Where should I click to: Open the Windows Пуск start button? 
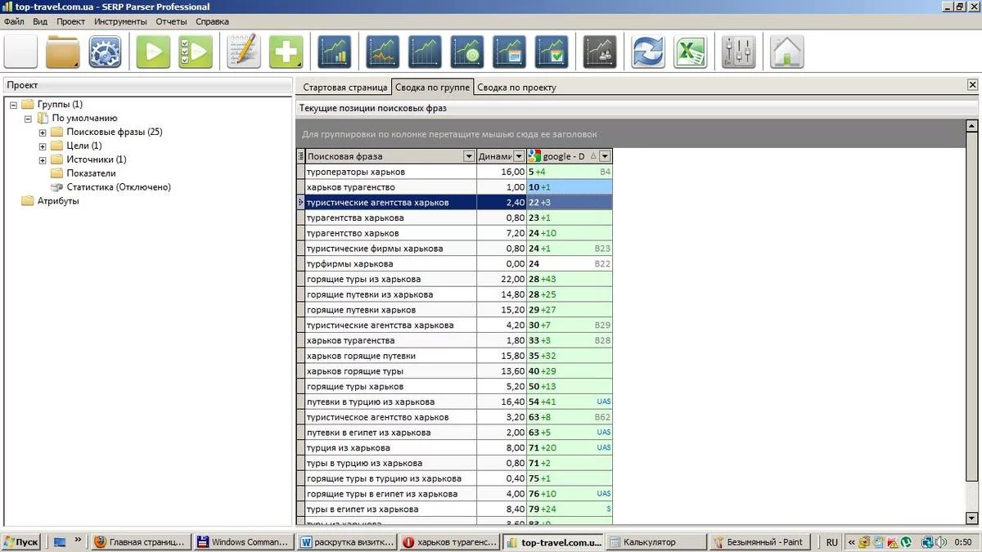(x=21, y=541)
